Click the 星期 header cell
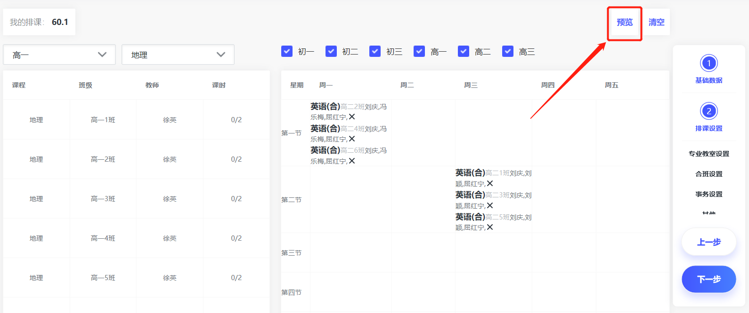The image size is (749, 313). pos(297,85)
